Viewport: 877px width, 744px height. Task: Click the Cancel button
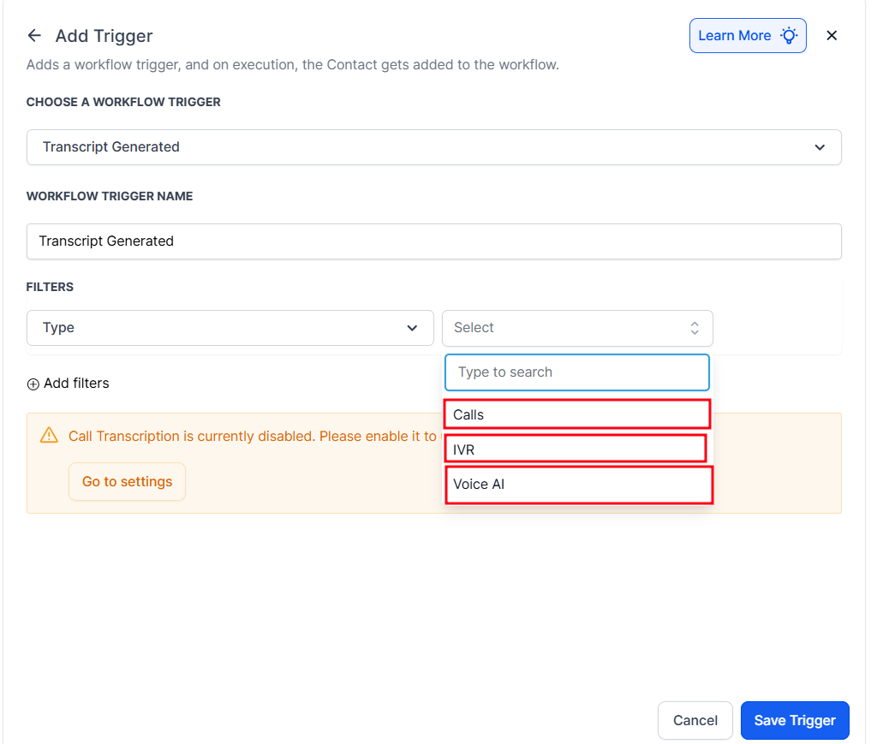point(695,720)
